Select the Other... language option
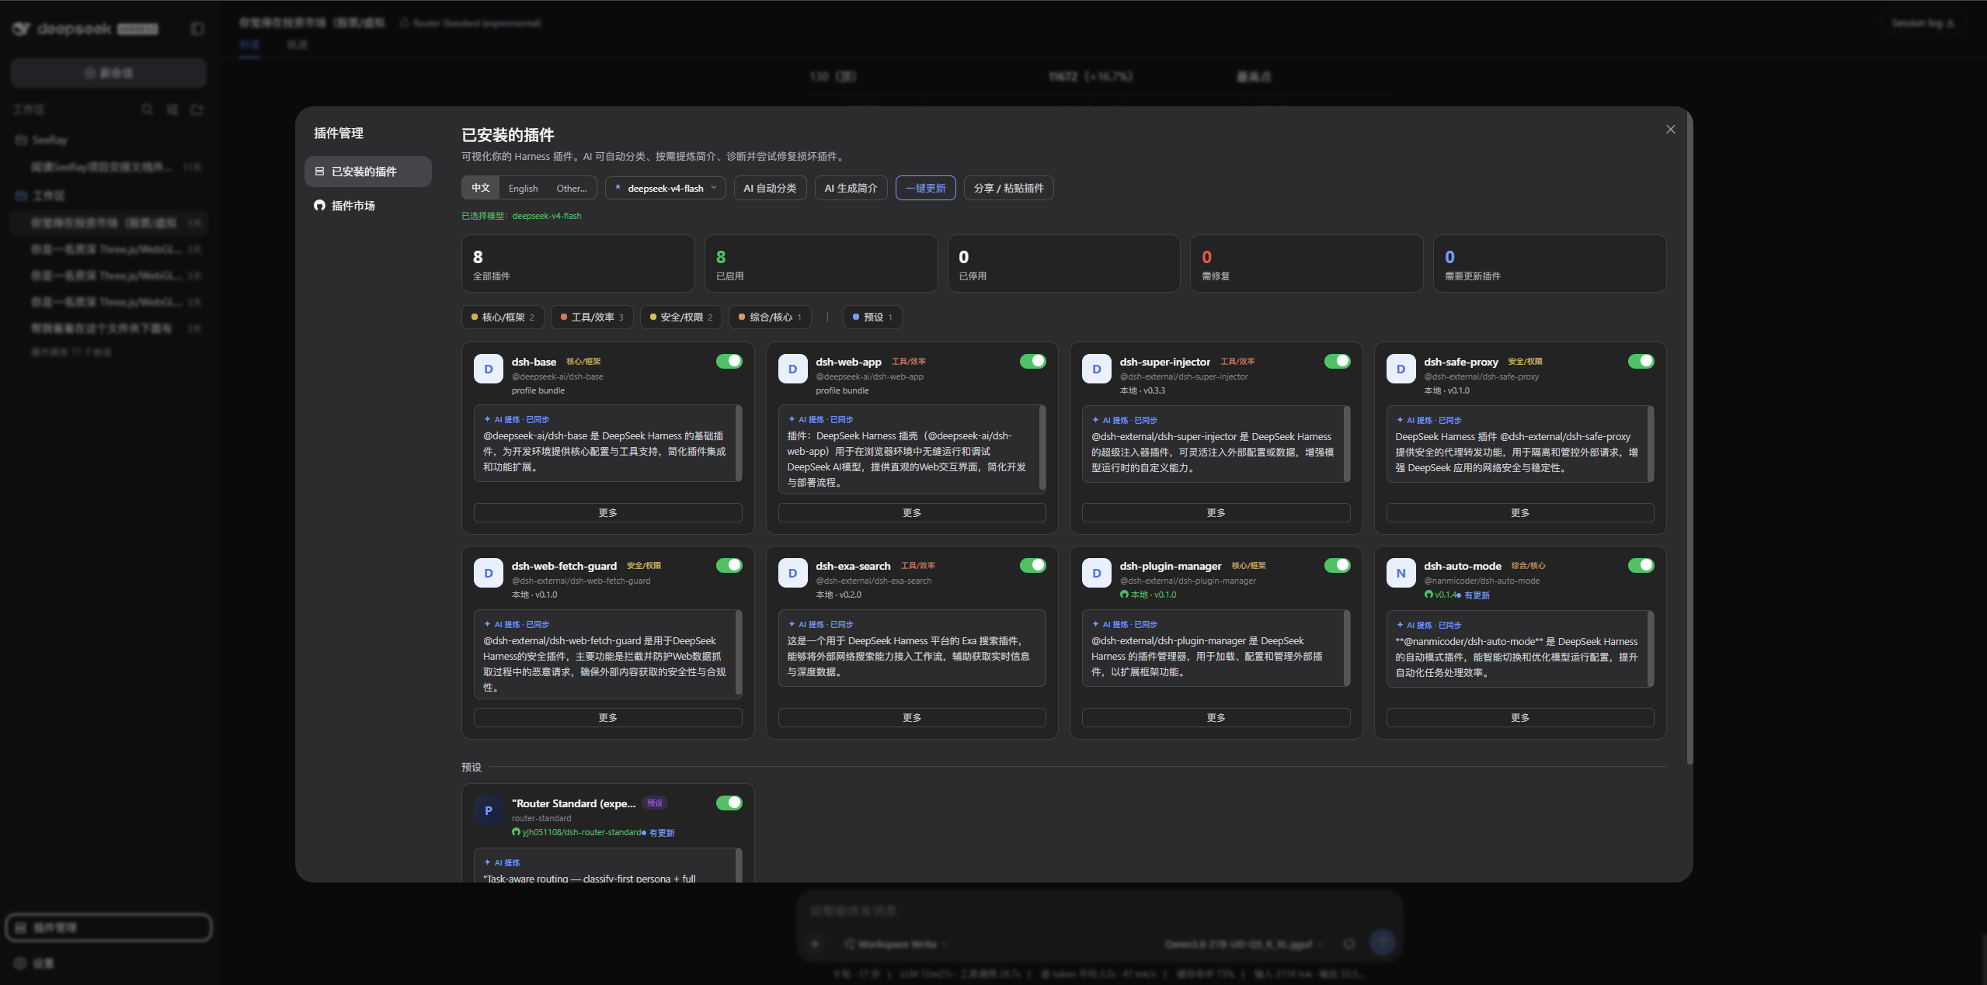 click(572, 188)
